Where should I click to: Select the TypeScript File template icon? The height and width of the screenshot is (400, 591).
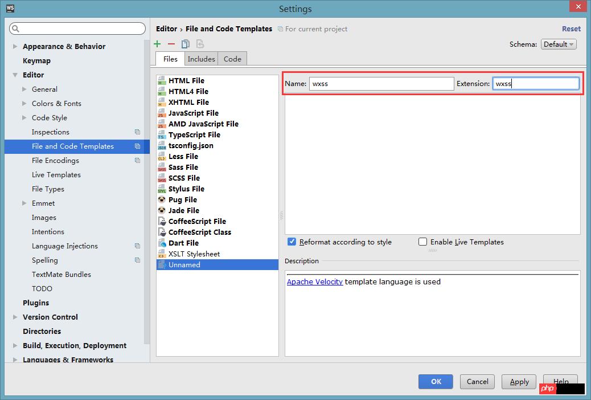[162, 135]
